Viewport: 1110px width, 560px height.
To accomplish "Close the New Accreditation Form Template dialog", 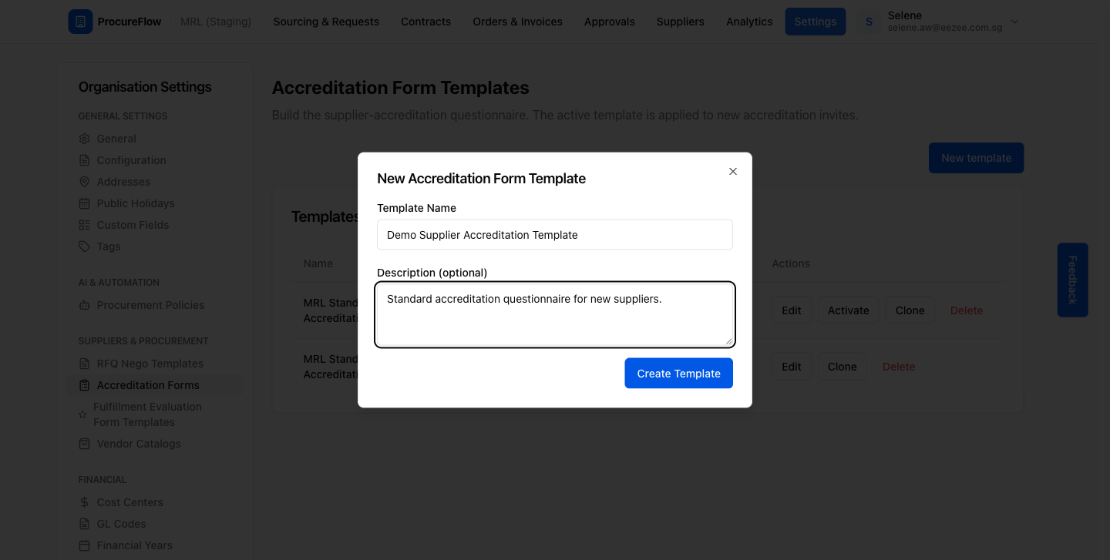I will [x=733, y=171].
